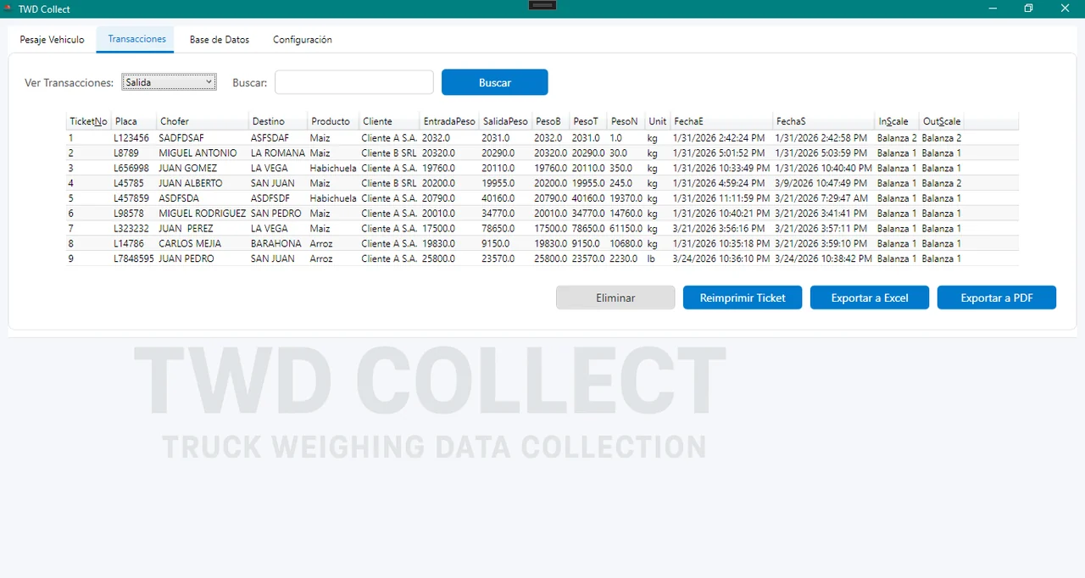1085x578 pixels.
Task: Click the OutScale column header
Action: pos(942,121)
